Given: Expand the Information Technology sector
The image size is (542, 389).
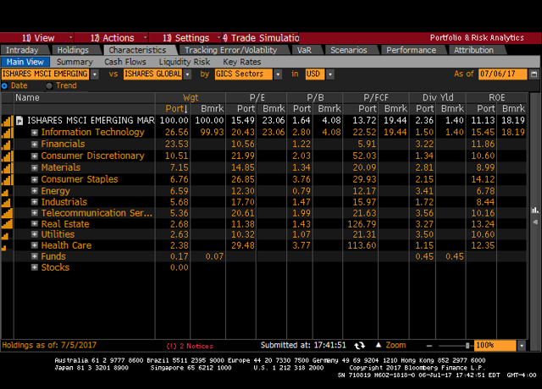Looking at the screenshot, I should [x=34, y=133].
